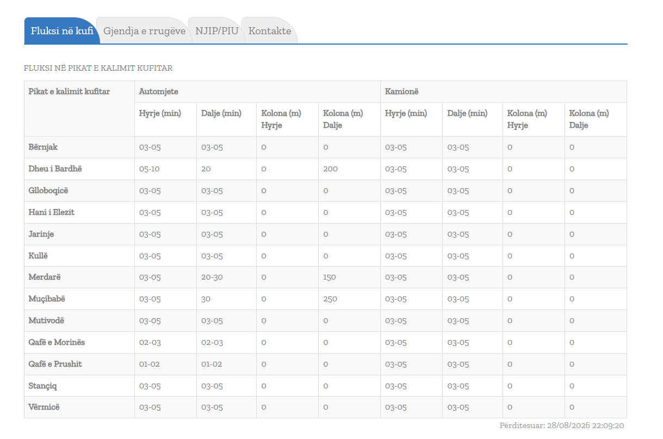663x439 pixels.
Task: Select the Kullë row name
Action: 38,256
